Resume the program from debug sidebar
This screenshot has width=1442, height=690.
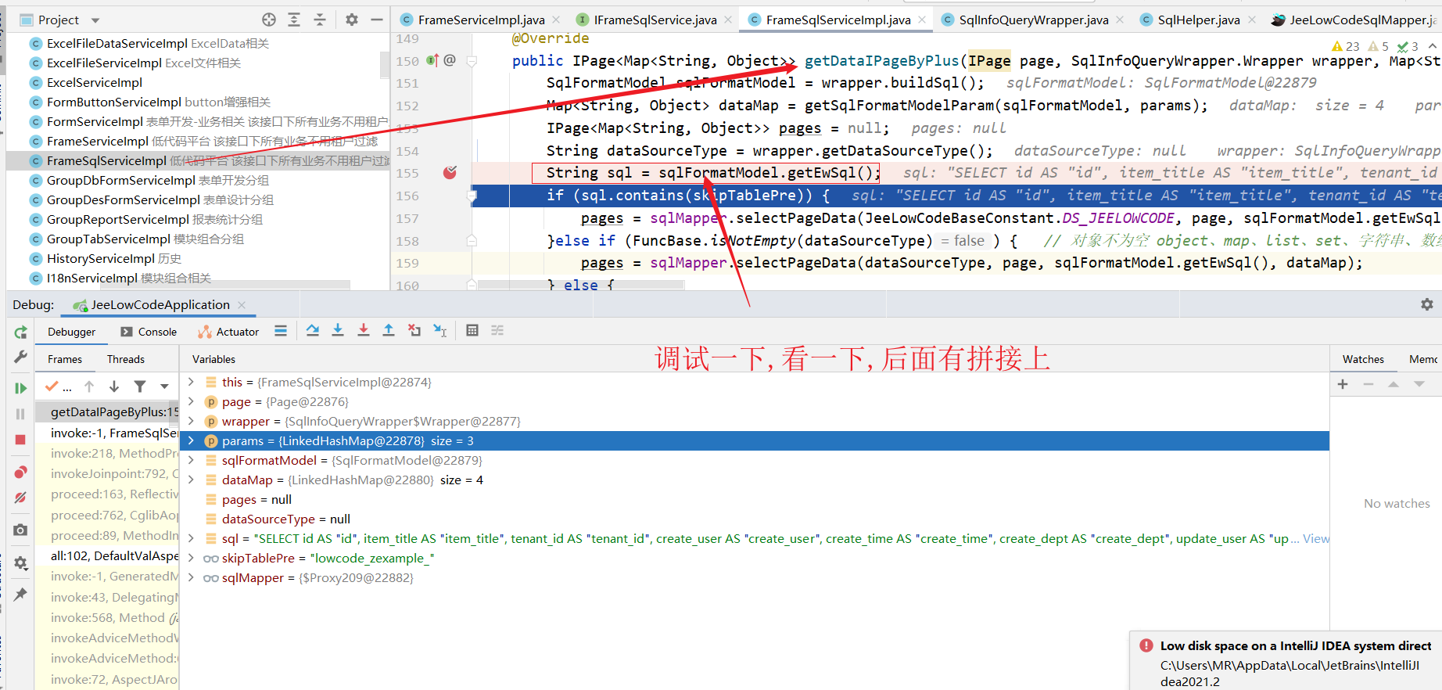point(20,388)
